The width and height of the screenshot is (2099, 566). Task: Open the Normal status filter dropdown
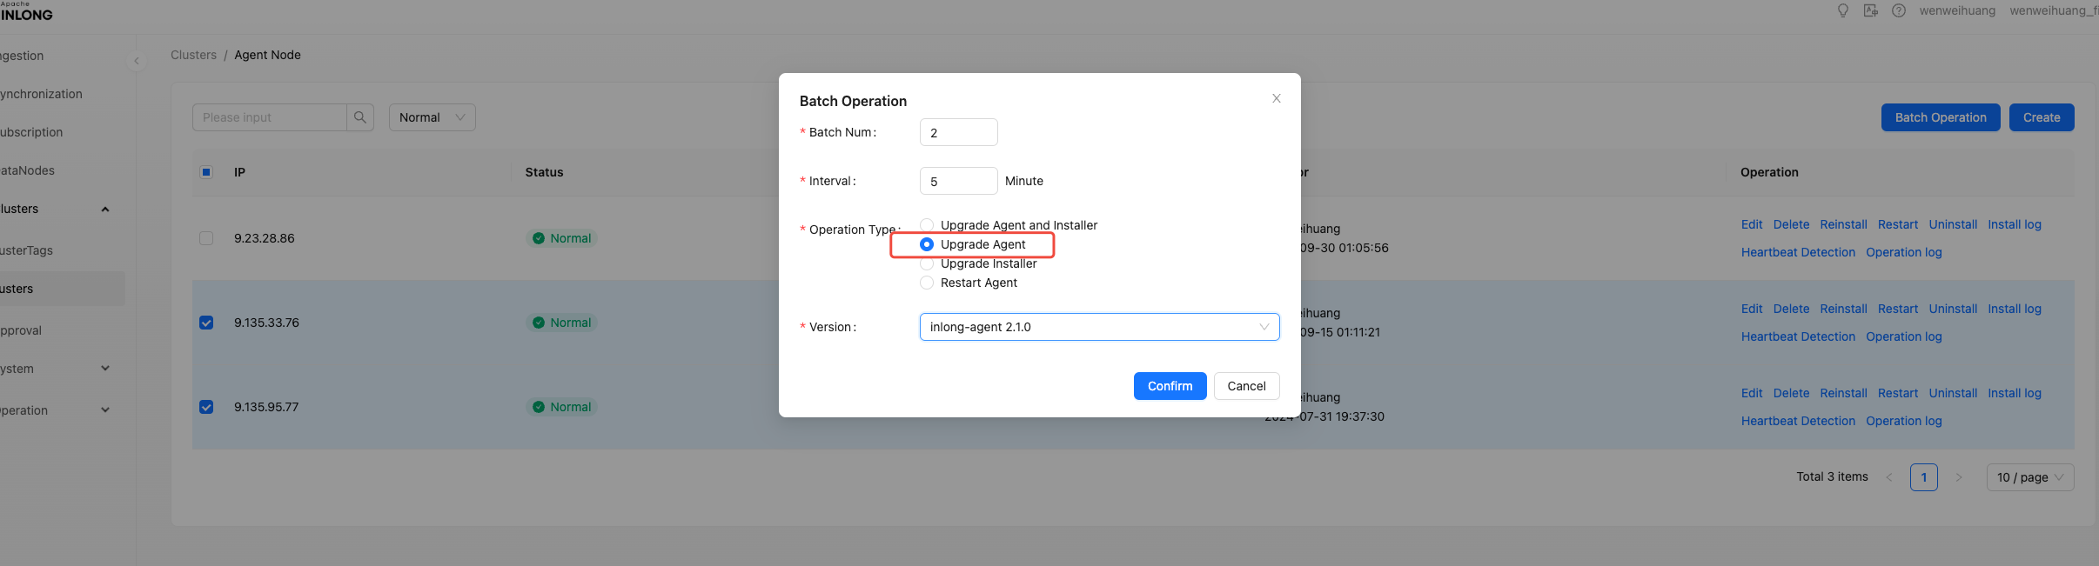coord(432,117)
